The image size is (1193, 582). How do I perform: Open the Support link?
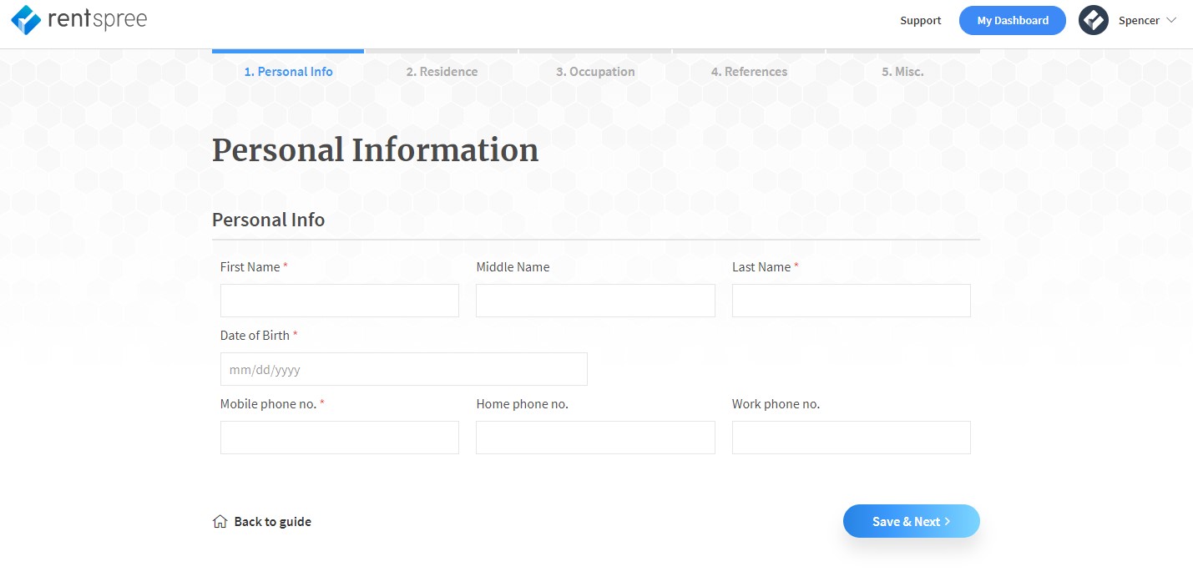[920, 20]
